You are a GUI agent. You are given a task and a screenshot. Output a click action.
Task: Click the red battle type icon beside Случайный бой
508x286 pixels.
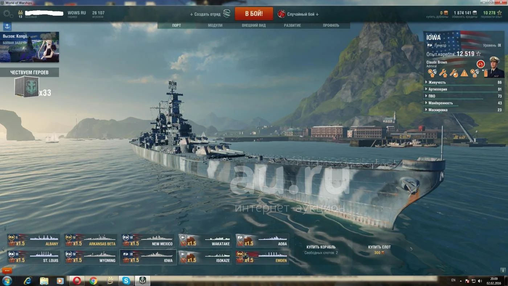tap(281, 14)
